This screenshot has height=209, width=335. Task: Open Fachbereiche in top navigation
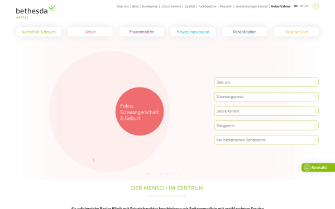[x=207, y=6]
